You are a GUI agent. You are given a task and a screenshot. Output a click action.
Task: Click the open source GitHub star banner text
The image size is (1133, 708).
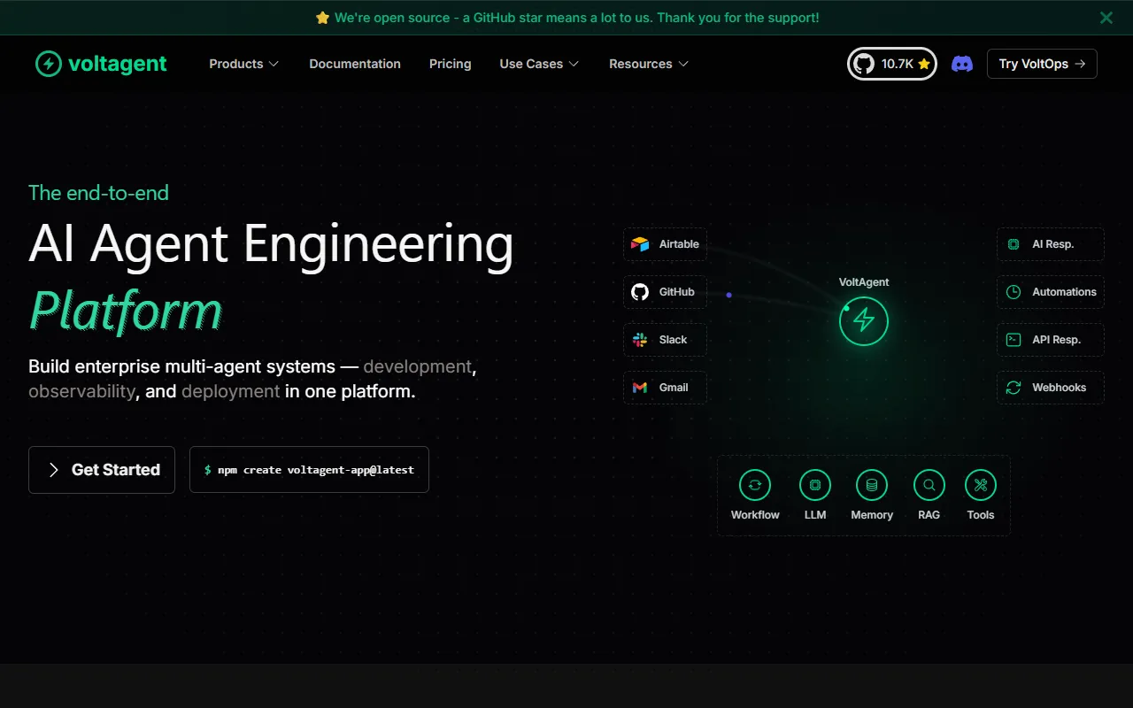[x=567, y=18]
